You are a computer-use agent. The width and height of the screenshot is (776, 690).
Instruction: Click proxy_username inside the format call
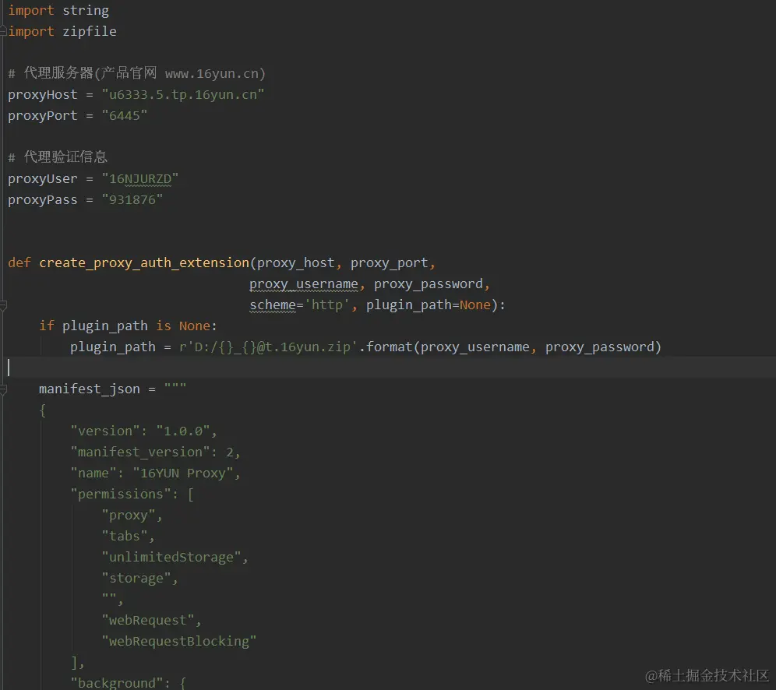pyautogui.click(x=474, y=347)
